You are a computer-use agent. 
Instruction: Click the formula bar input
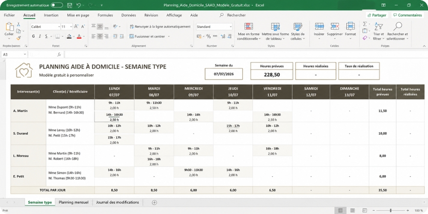[x=245, y=55]
